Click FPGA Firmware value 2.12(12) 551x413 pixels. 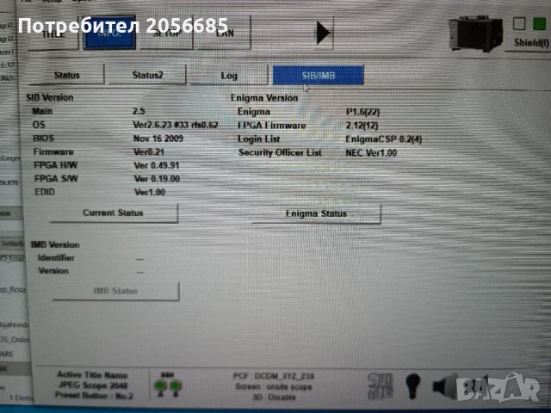(362, 126)
